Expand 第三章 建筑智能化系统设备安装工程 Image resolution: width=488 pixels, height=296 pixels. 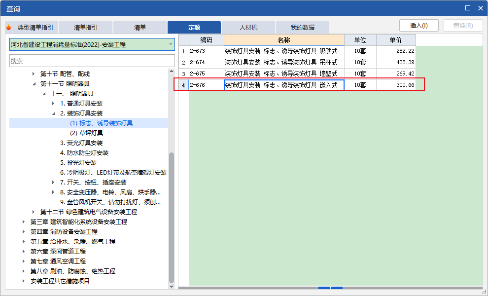(x=22, y=222)
